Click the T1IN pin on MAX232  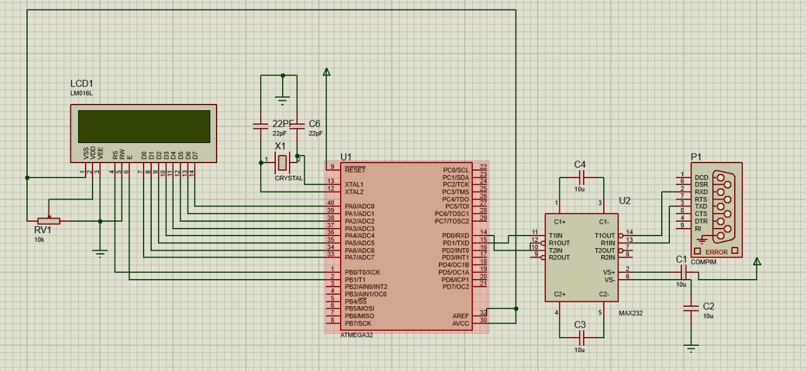tap(555, 236)
